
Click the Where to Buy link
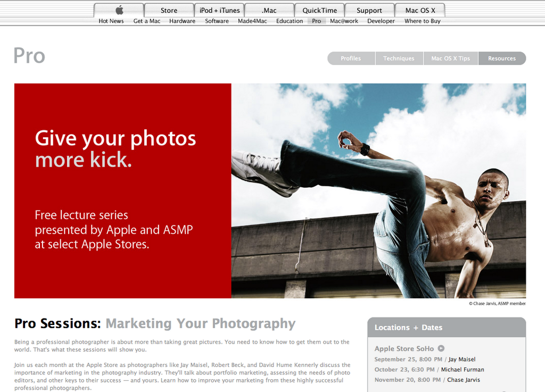coord(422,21)
